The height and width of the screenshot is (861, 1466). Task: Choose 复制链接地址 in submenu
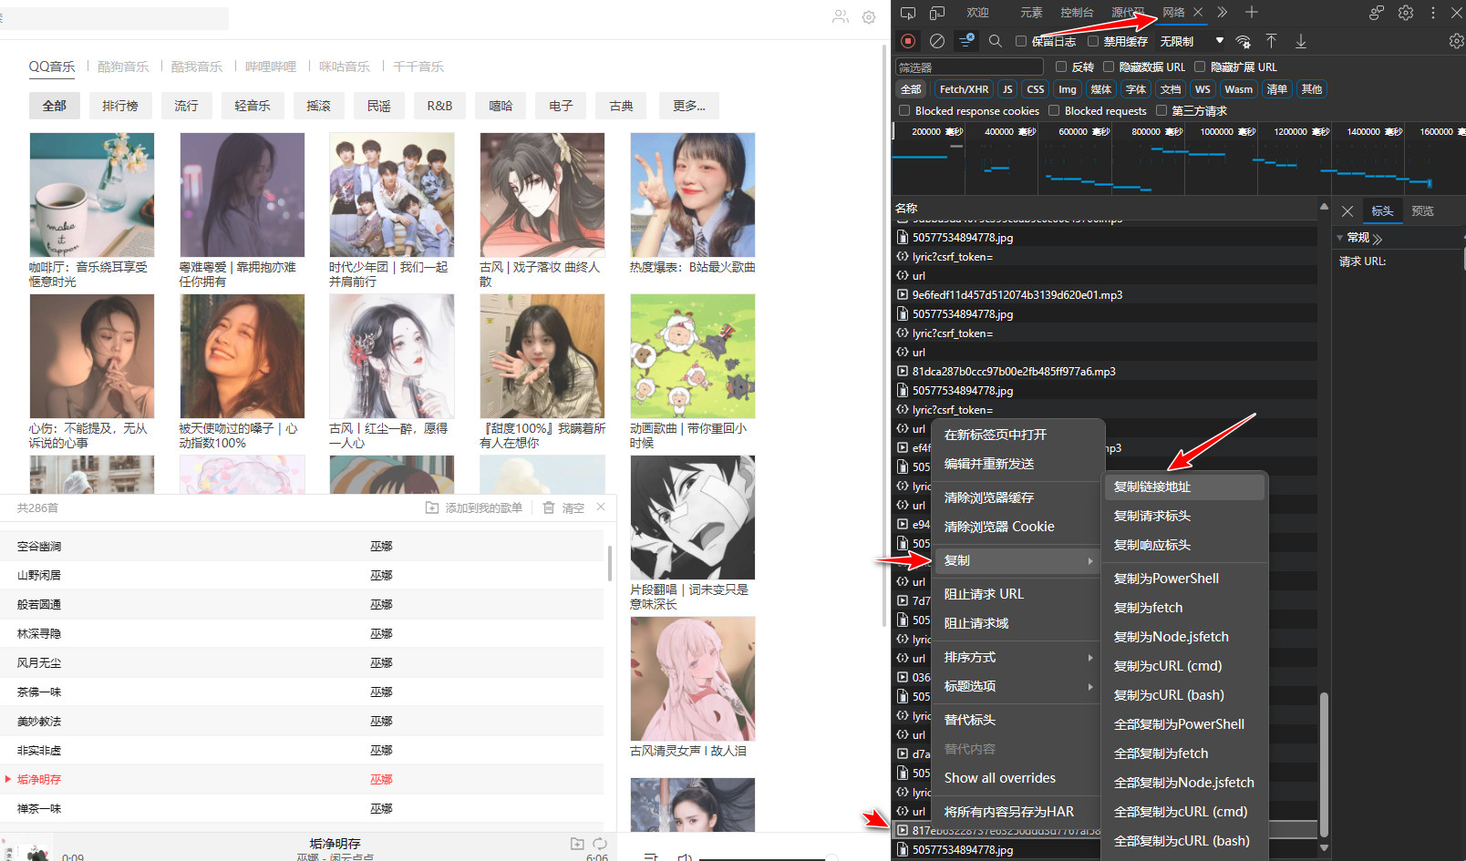(x=1185, y=487)
